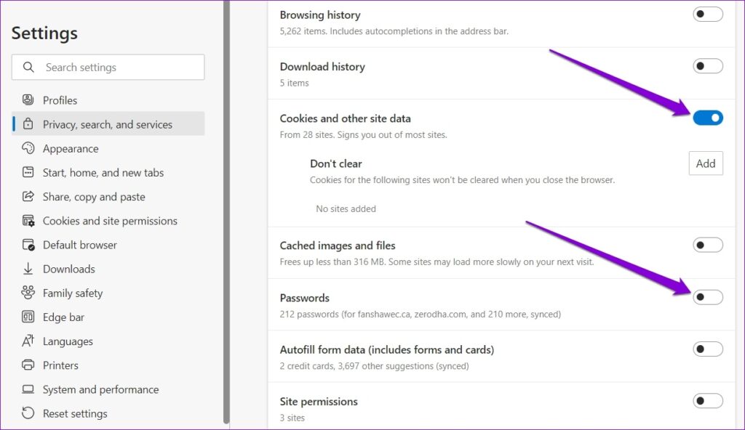Open Privacy, search, and services section
745x430 pixels.
(108, 123)
